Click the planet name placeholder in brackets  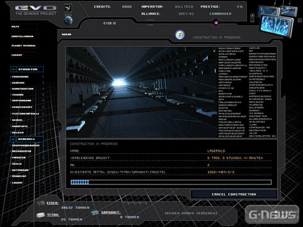pos(191,213)
